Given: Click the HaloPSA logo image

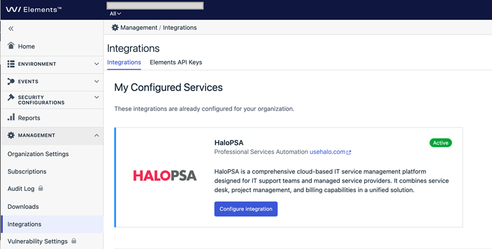Looking at the screenshot, I should point(165,175).
